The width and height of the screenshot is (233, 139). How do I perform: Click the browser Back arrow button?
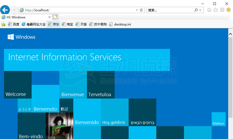point(5,10)
